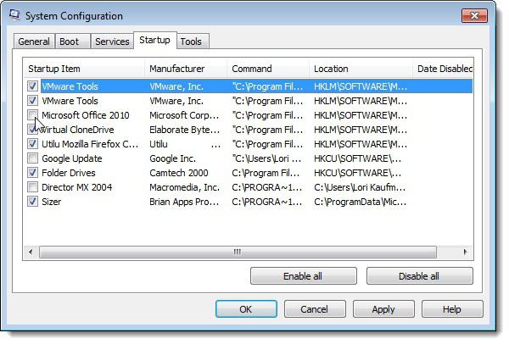Select the Director MX 2004 item name
This screenshot has width=509, height=344.
pyautogui.click(x=77, y=187)
